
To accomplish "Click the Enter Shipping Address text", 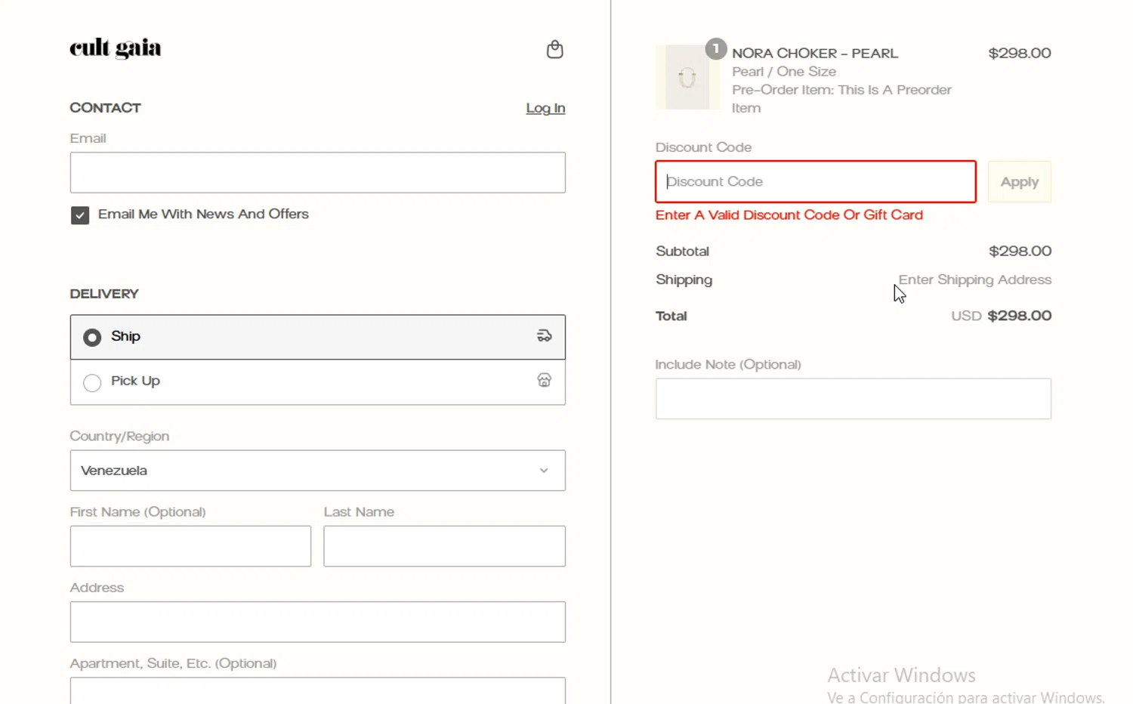I will (974, 280).
